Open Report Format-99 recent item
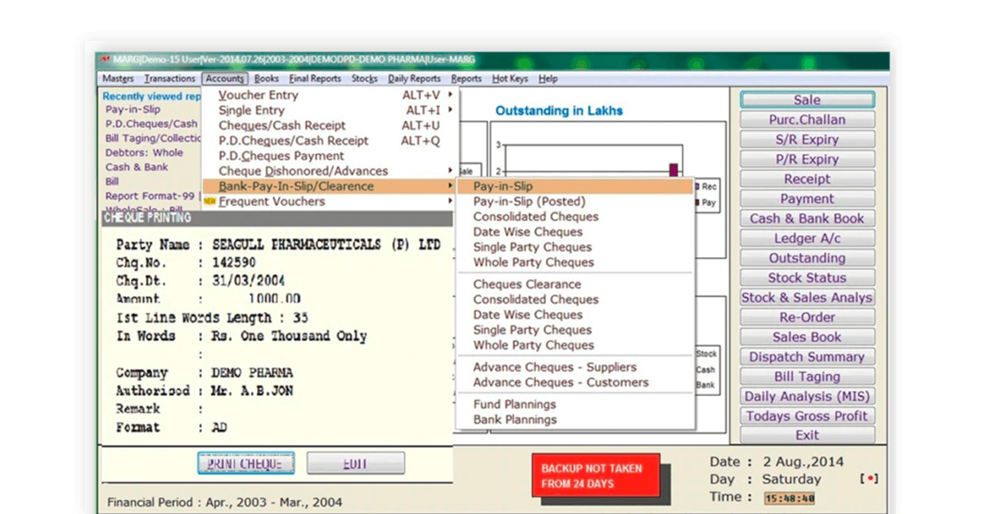The width and height of the screenshot is (982, 514). coord(151,196)
